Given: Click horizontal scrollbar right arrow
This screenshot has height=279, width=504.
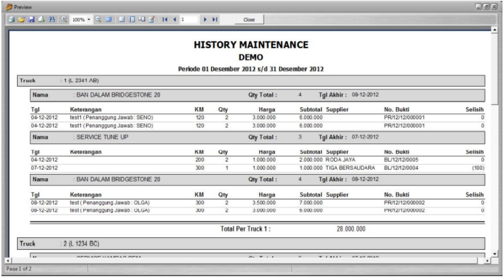Looking at the screenshot, I should coord(487,261).
